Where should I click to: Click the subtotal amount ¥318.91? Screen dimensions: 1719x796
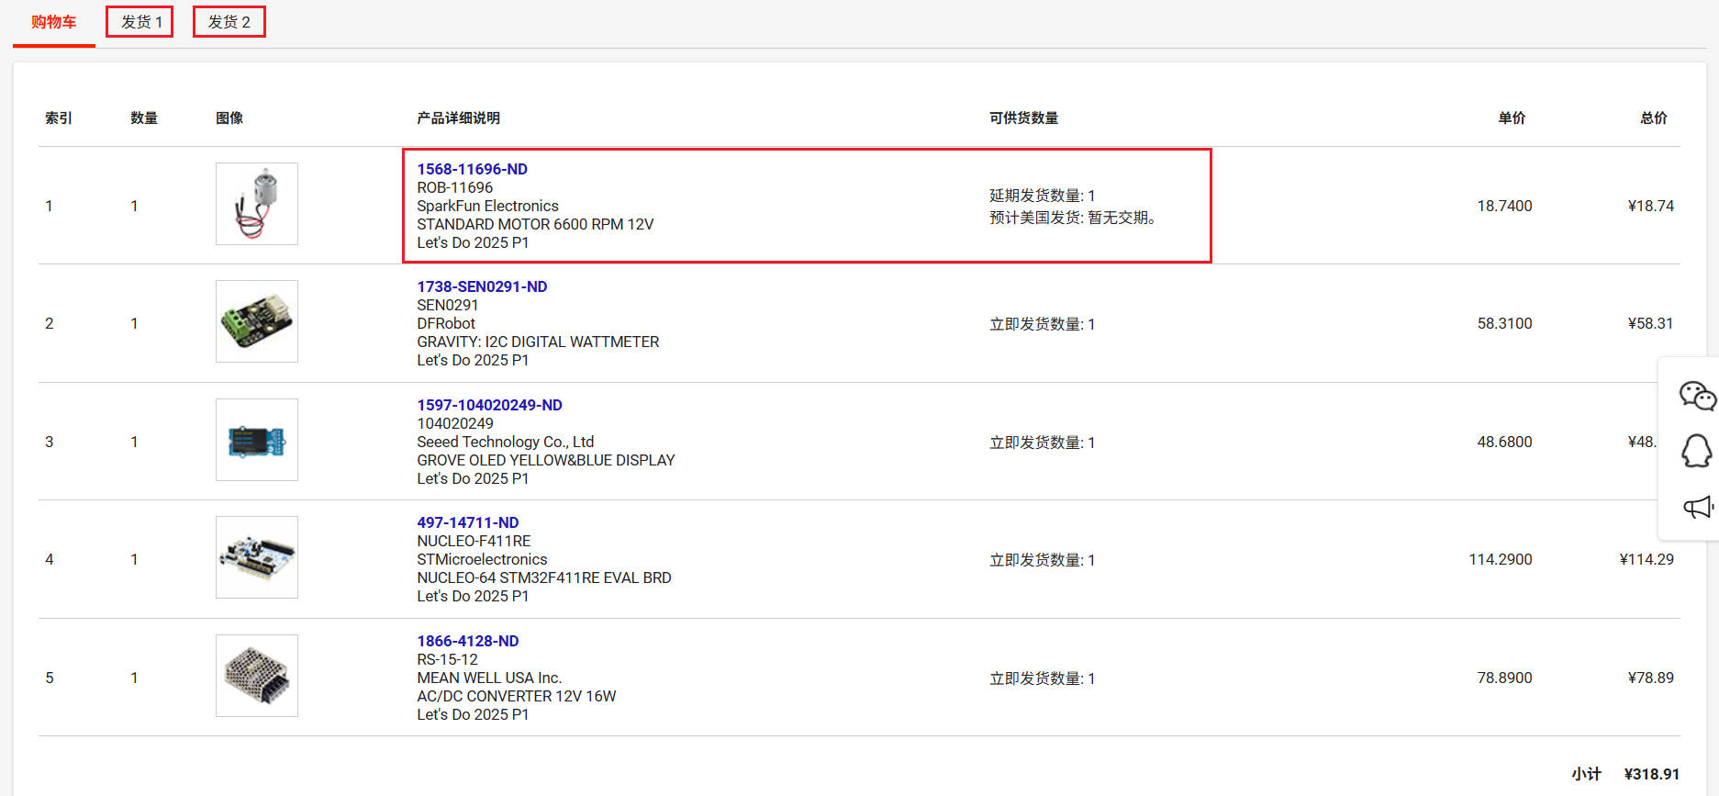pos(1651,774)
